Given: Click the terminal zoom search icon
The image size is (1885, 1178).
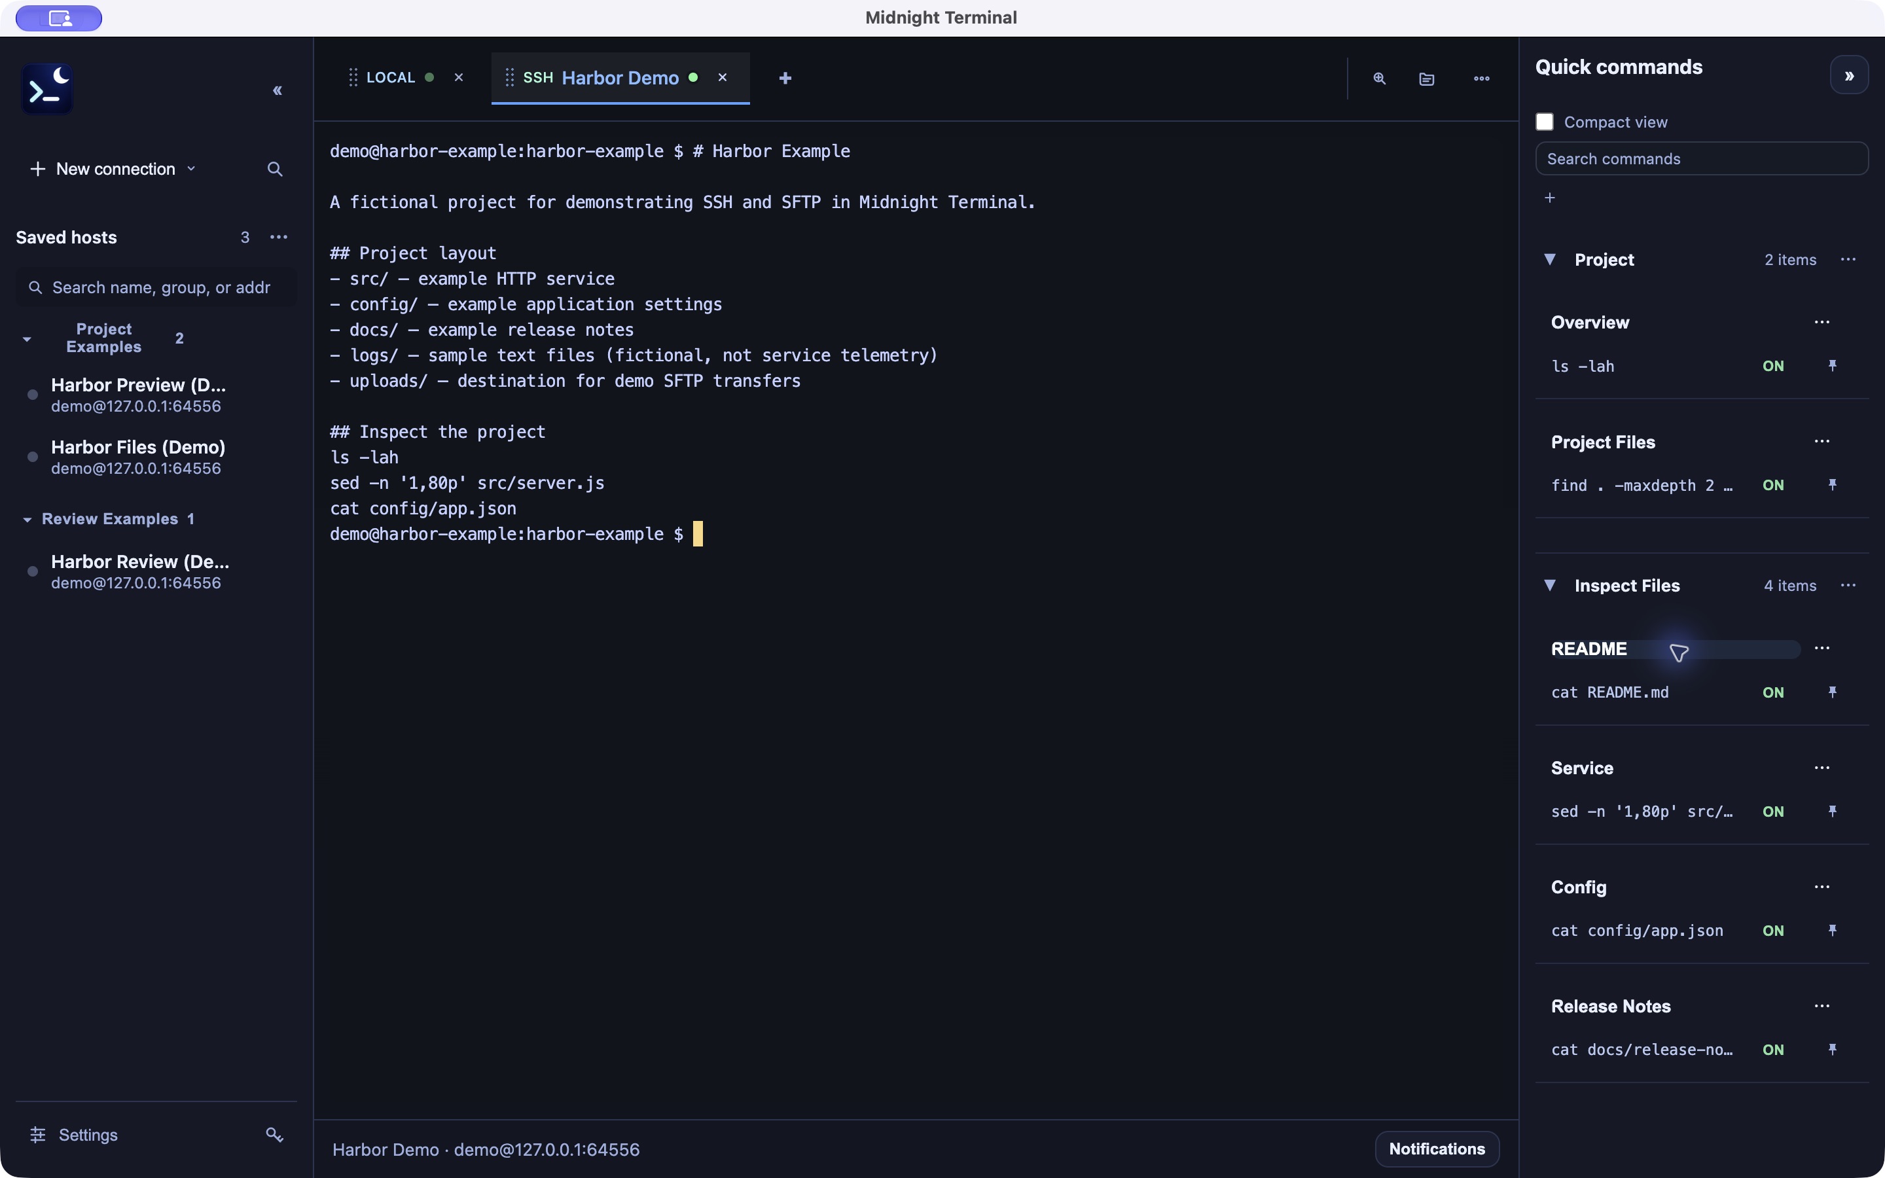Looking at the screenshot, I should click(1380, 78).
